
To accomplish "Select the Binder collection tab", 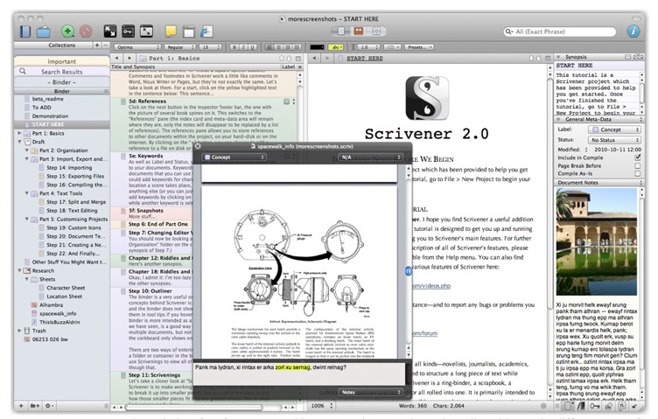I will click(61, 82).
